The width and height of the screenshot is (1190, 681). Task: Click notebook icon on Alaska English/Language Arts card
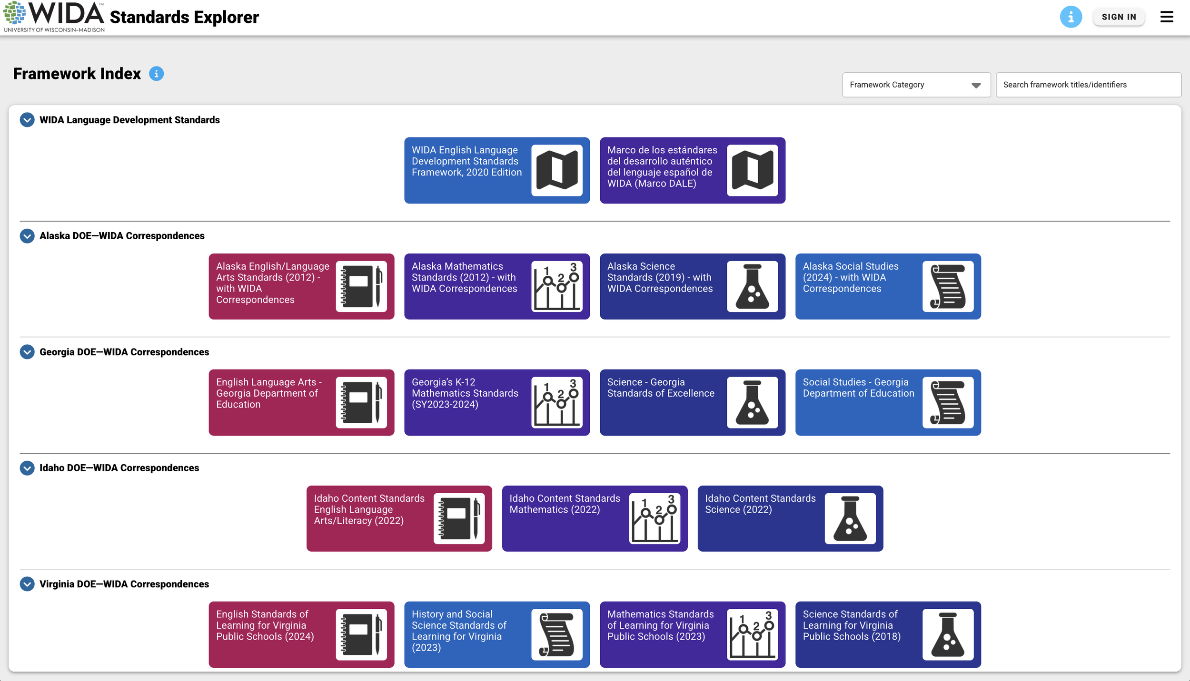click(x=361, y=286)
